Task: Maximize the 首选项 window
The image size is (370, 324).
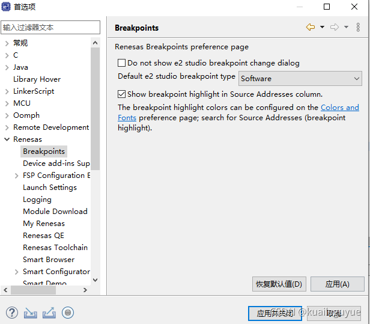Action: (x=327, y=7)
